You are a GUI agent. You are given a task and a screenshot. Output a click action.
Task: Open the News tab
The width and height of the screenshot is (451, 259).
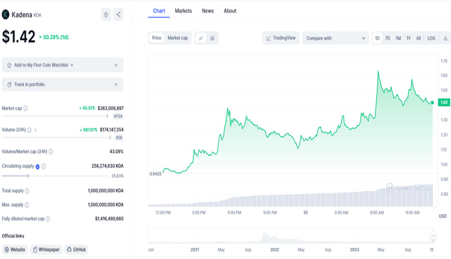pyautogui.click(x=207, y=11)
